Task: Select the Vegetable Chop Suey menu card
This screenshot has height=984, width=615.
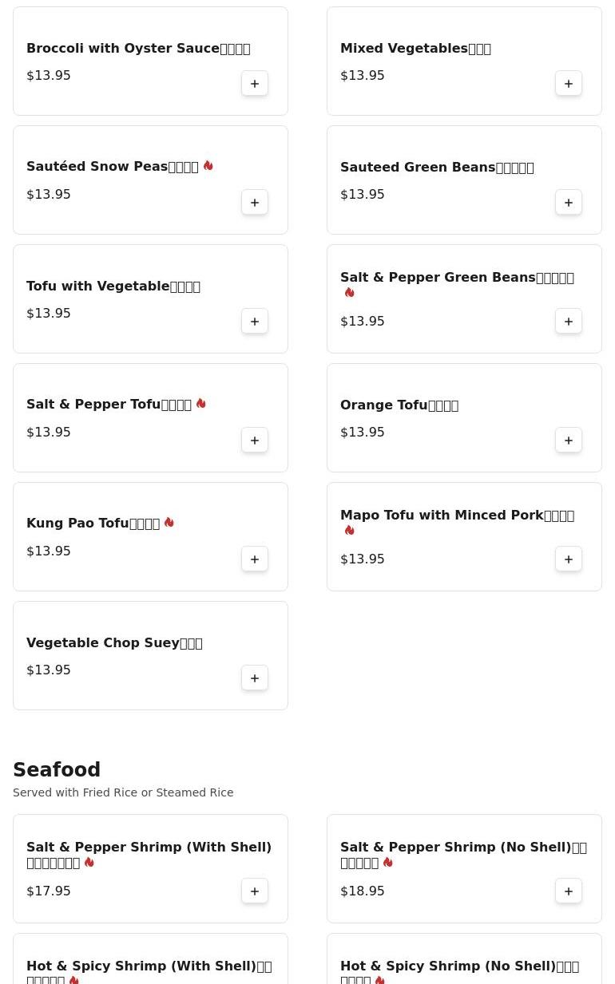Action: click(150, 656)
